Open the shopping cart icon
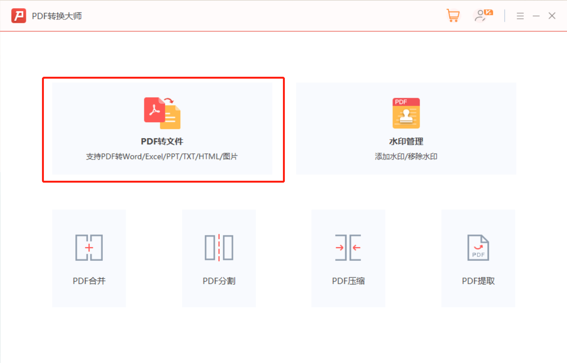 453,16
